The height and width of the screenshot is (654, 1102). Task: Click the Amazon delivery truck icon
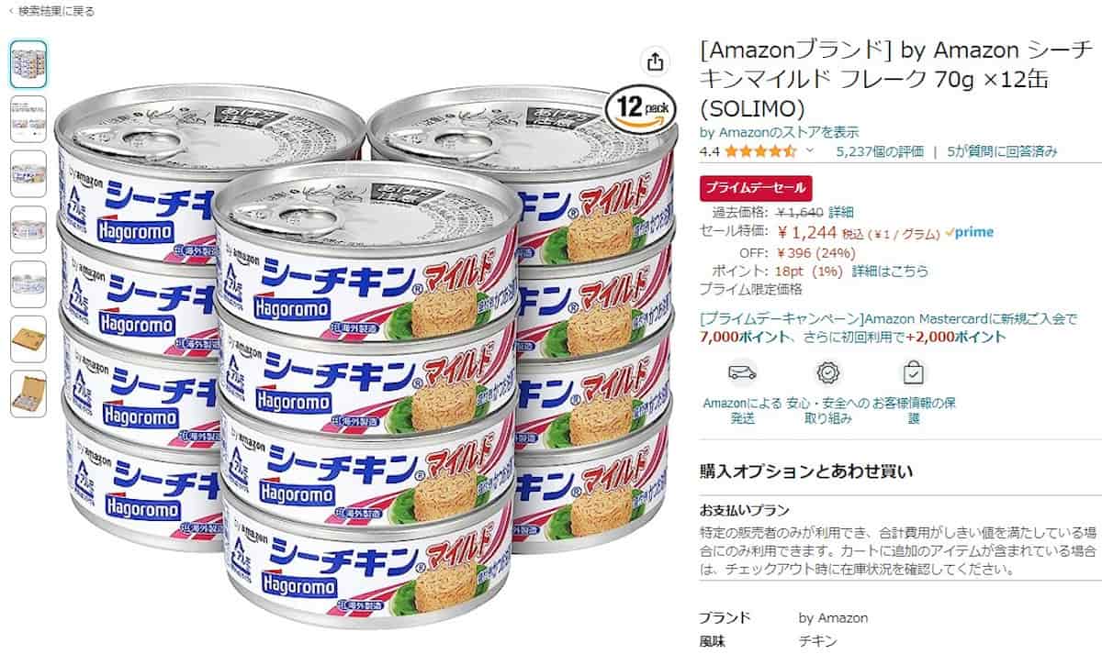(x=742, y=372)
